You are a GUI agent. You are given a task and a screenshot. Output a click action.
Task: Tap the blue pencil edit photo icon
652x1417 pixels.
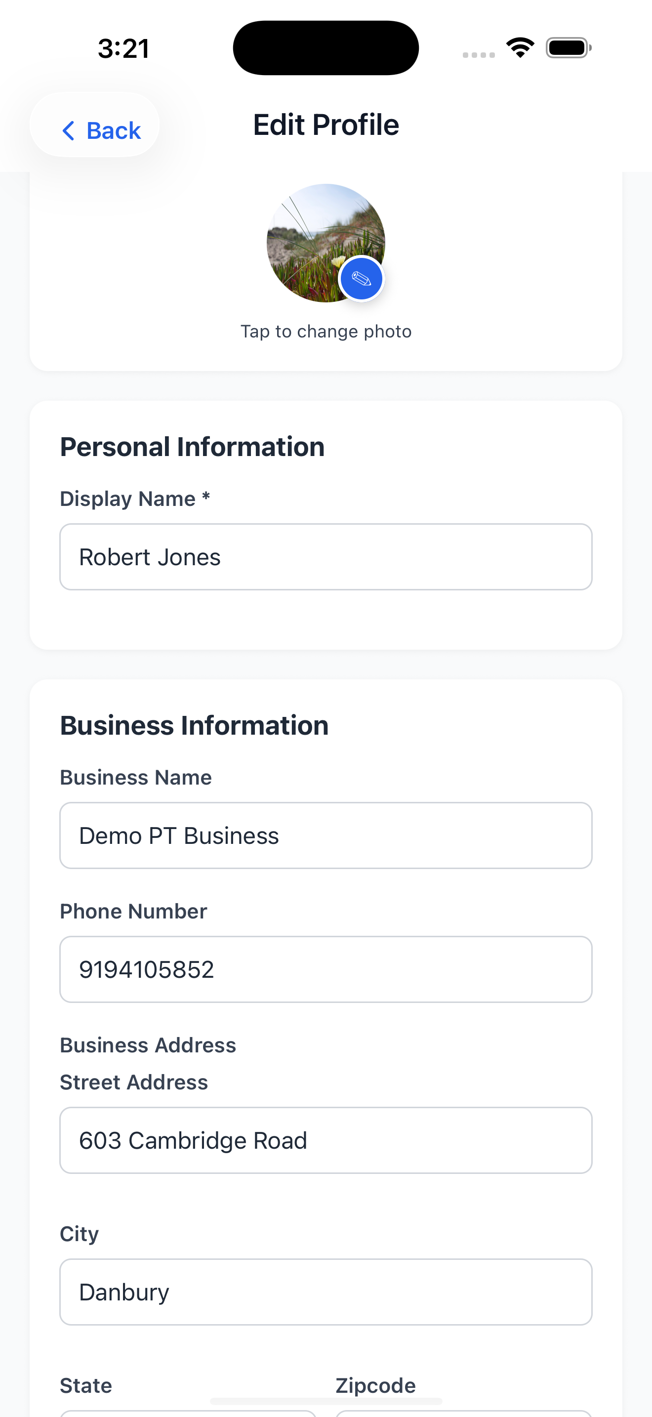click(361, 279)
